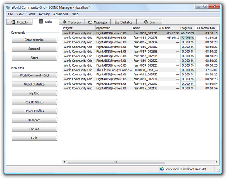Open the Disk tab
Image resolution: width=227 pixels, height=179 pixels.
[x=150, y=22]
